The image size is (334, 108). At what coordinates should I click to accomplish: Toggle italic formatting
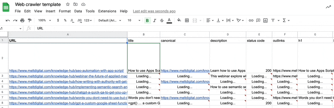[155, 20]
